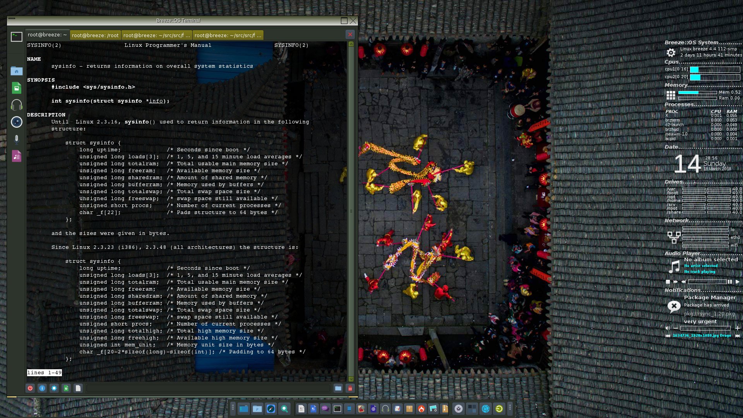
Task: Open the microphone icon in terminal sidebar
Action: (17, 139)
